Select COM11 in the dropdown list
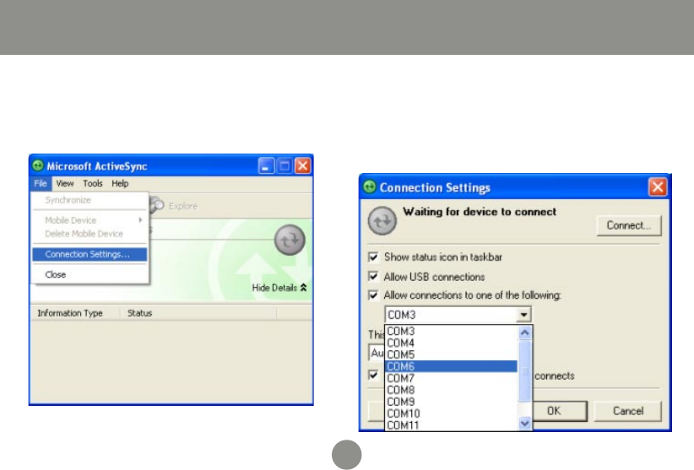Image resolution: width=694 pixels, height=470 pixels. point(451,425)
